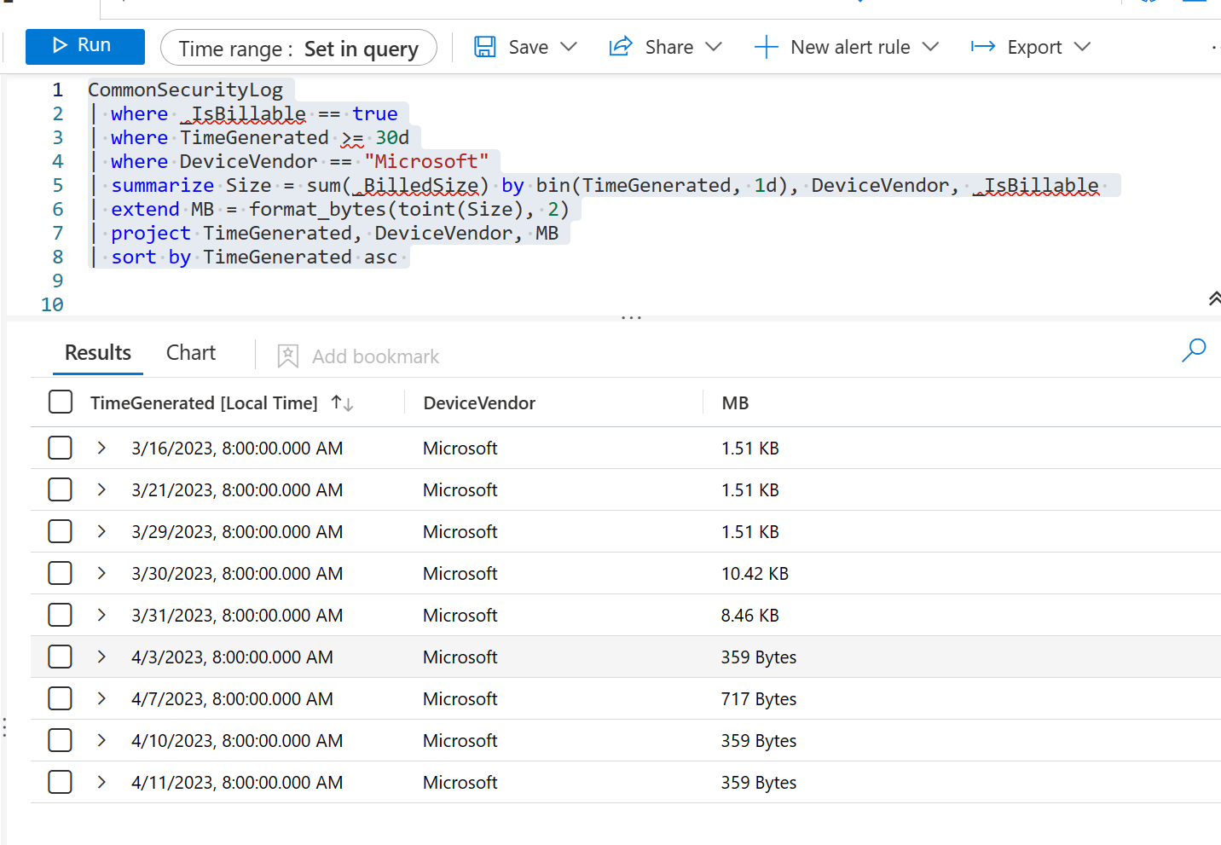Click the sort arrows on TimeGenerated column
Screen dimensions: 1221x845
pos(341,402)
